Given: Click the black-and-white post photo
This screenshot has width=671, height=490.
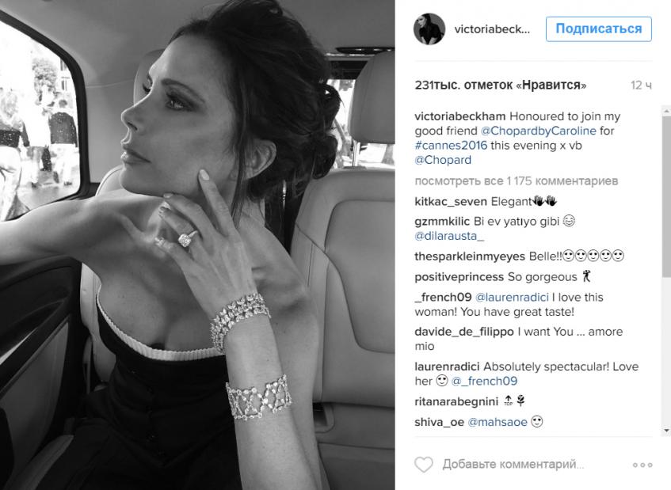Looking at the screenshot, I should tap(197, 245).
